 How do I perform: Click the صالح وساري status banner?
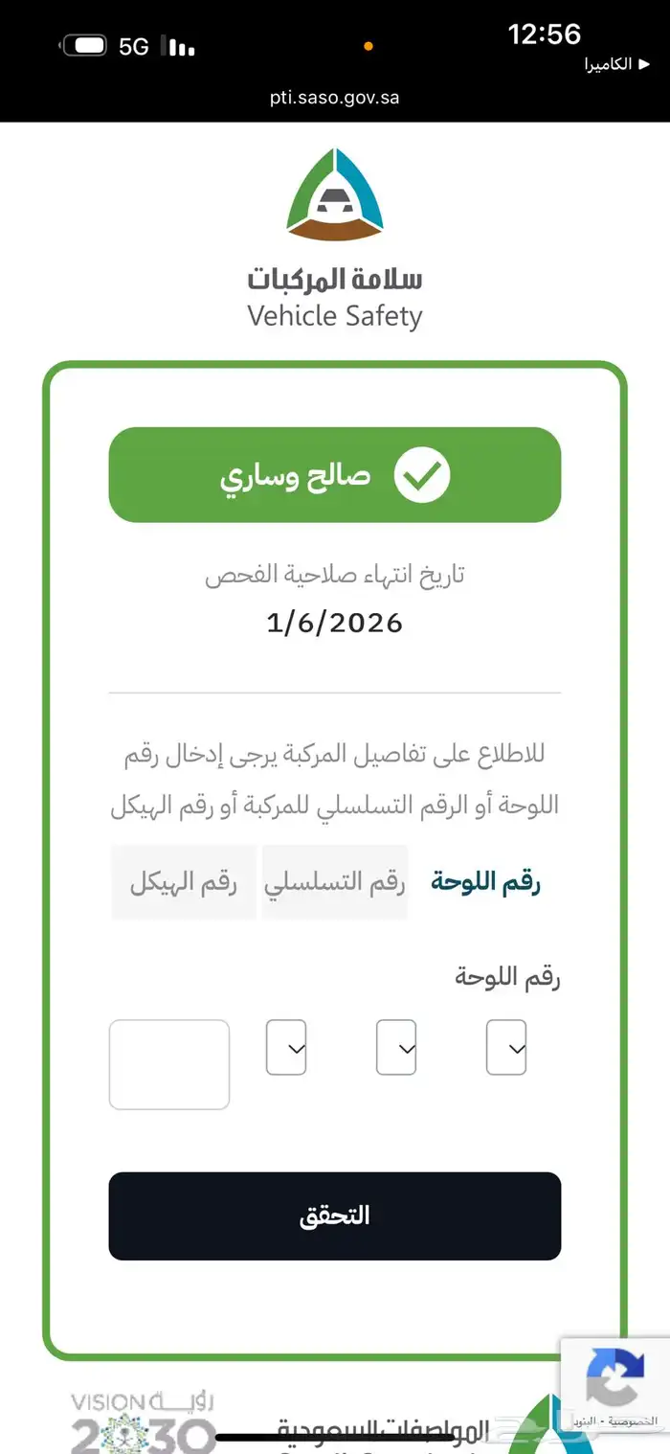pos(335,475)
